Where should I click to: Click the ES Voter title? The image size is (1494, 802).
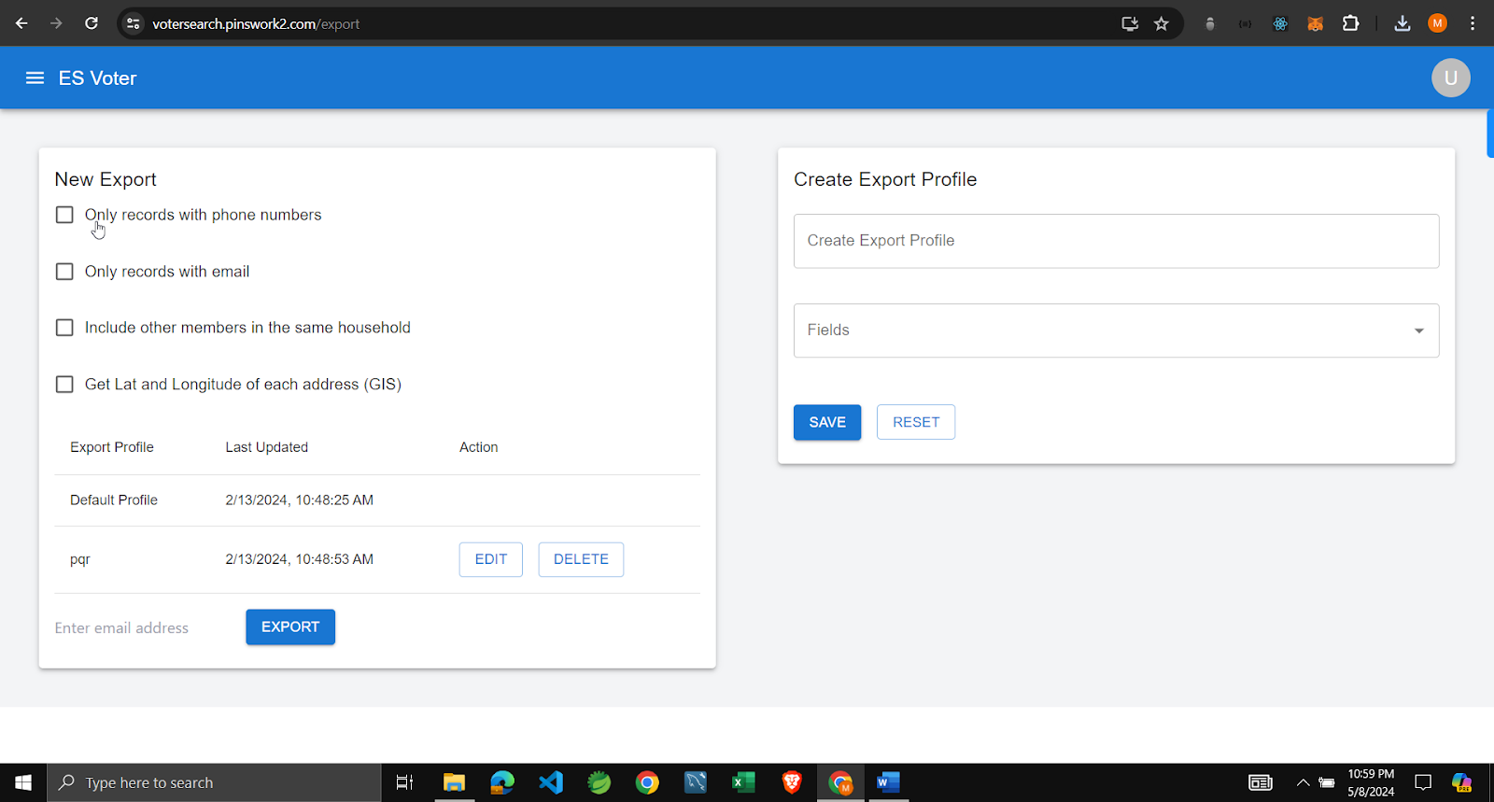98,78
